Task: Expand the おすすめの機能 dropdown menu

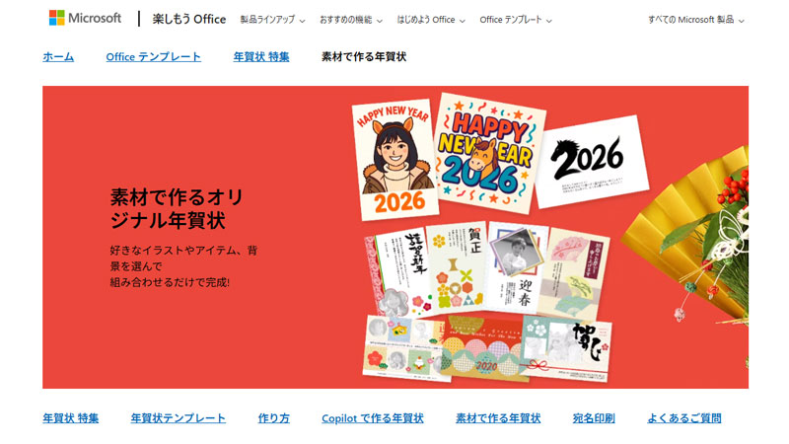Action: [351, 20]
